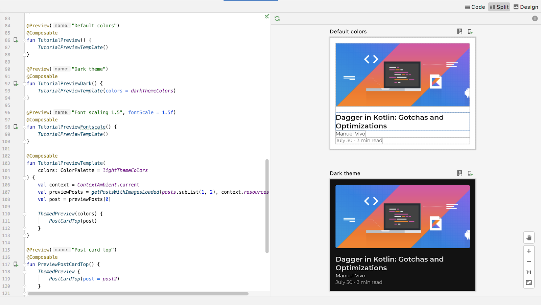Select the pan hand tool
Image resolution: width=541 pixels, height=305 pixels.
click(x=529, y=238)
